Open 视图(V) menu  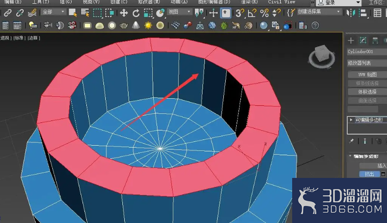point(91,2)
